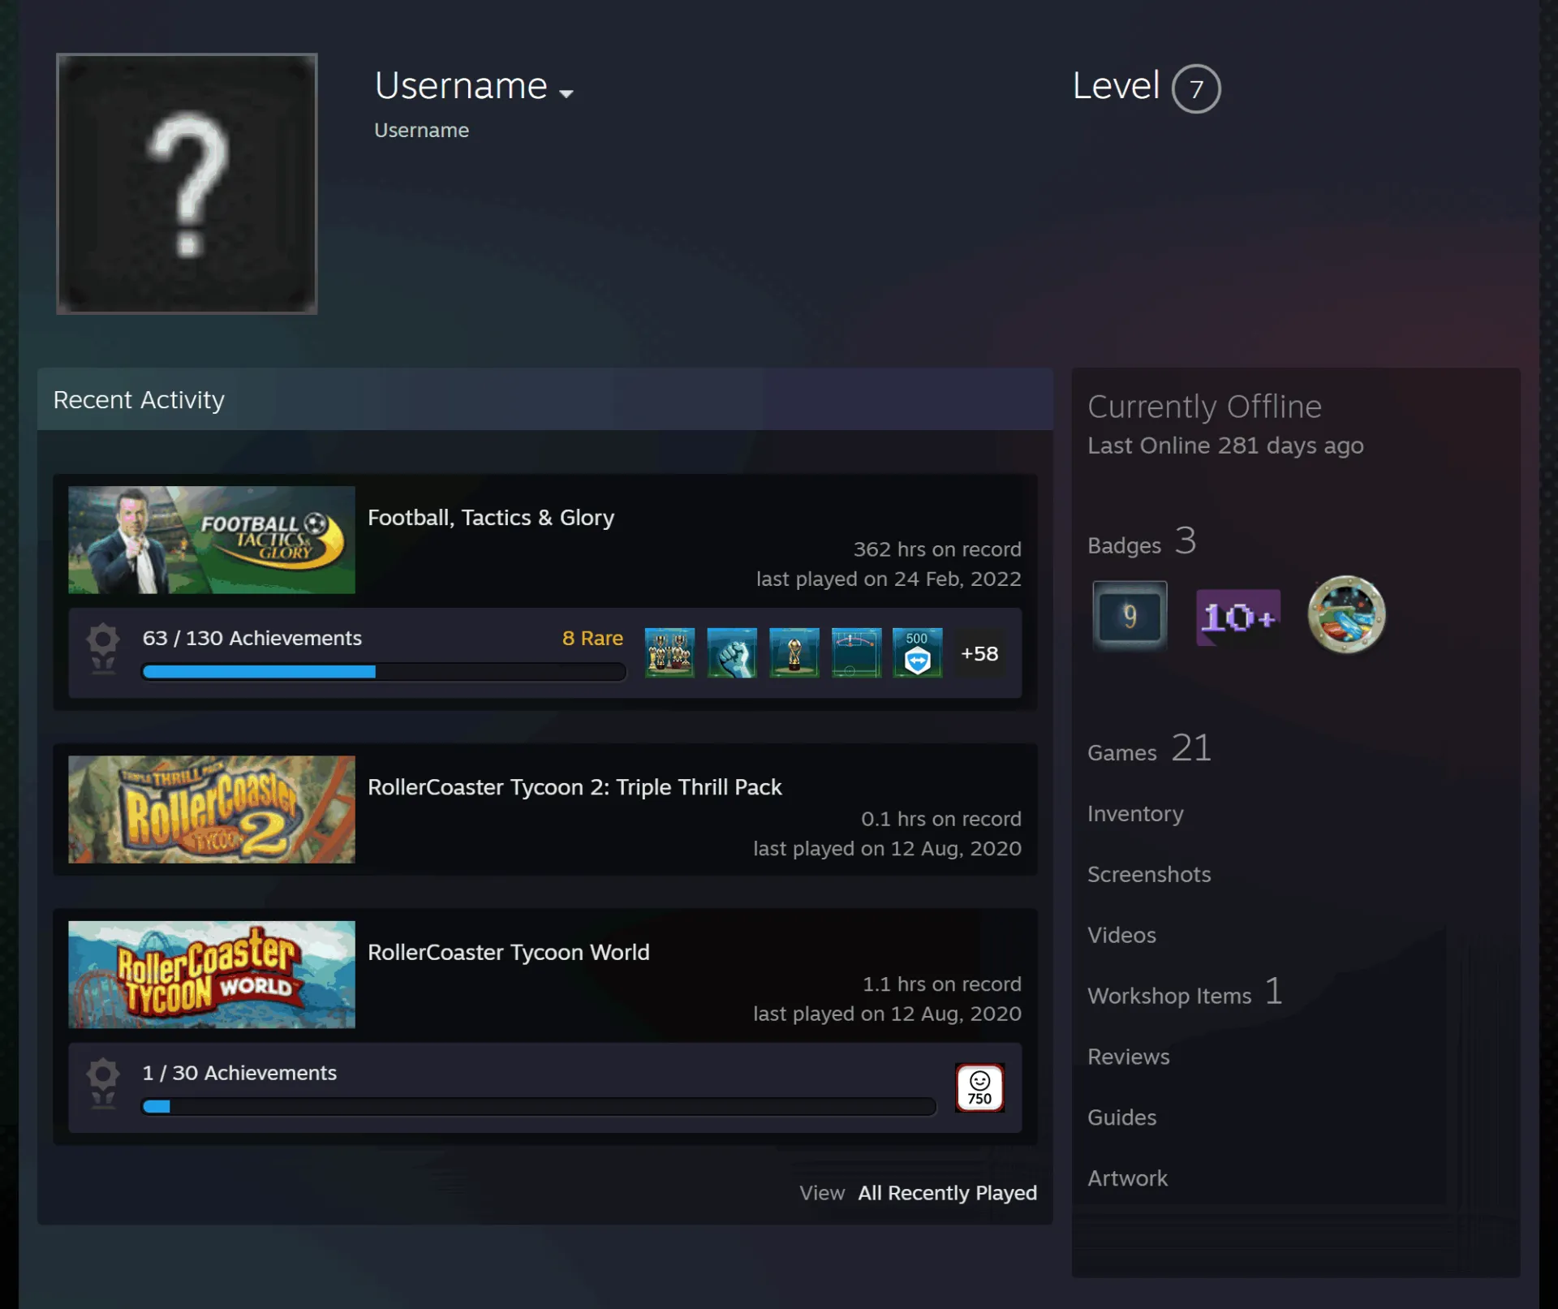Open the RollerCoaster Tycoon World title link
The width and height of the screenshot is (1558, 1309).
click(509, 952)
